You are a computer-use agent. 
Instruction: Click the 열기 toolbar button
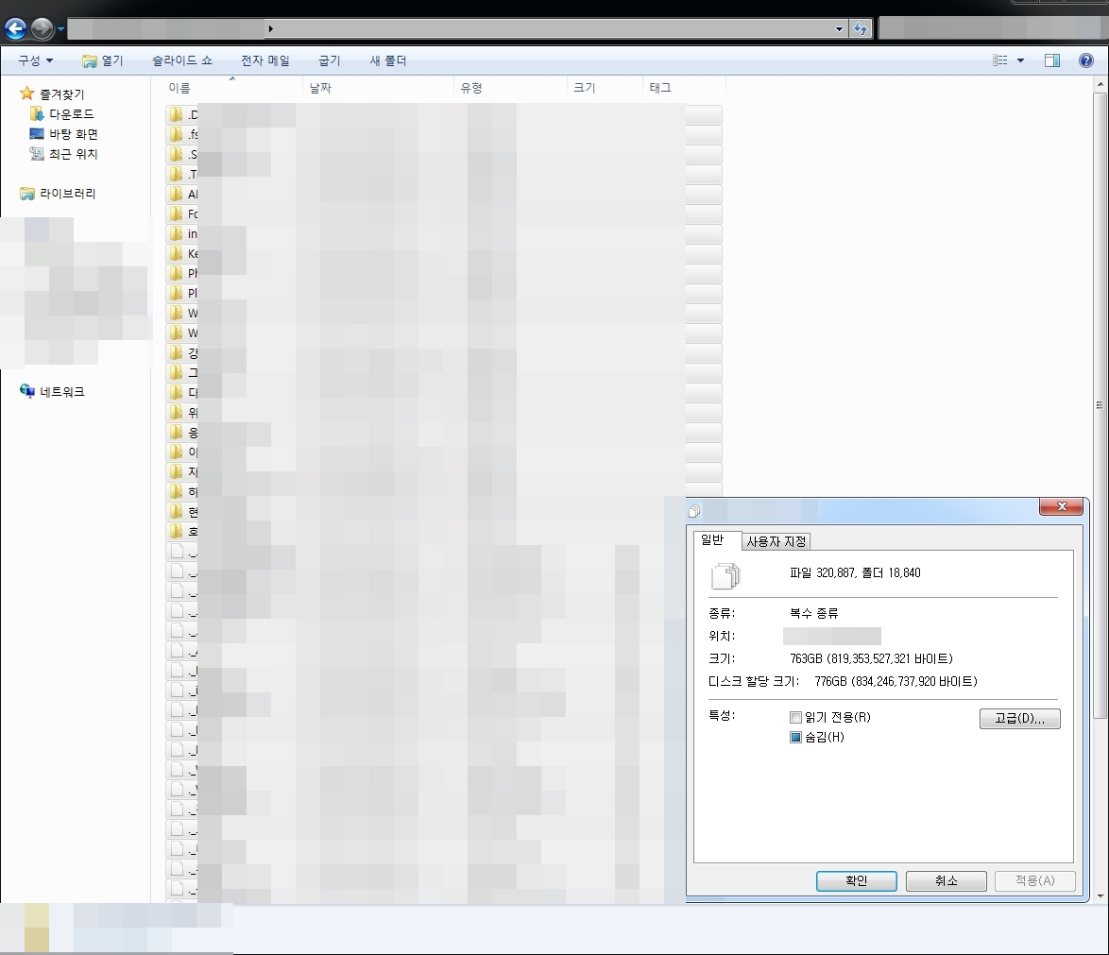103,60
